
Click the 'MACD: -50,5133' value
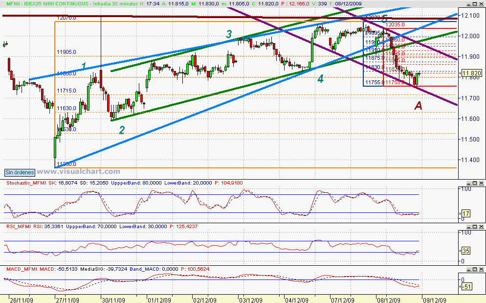(59, 269)
